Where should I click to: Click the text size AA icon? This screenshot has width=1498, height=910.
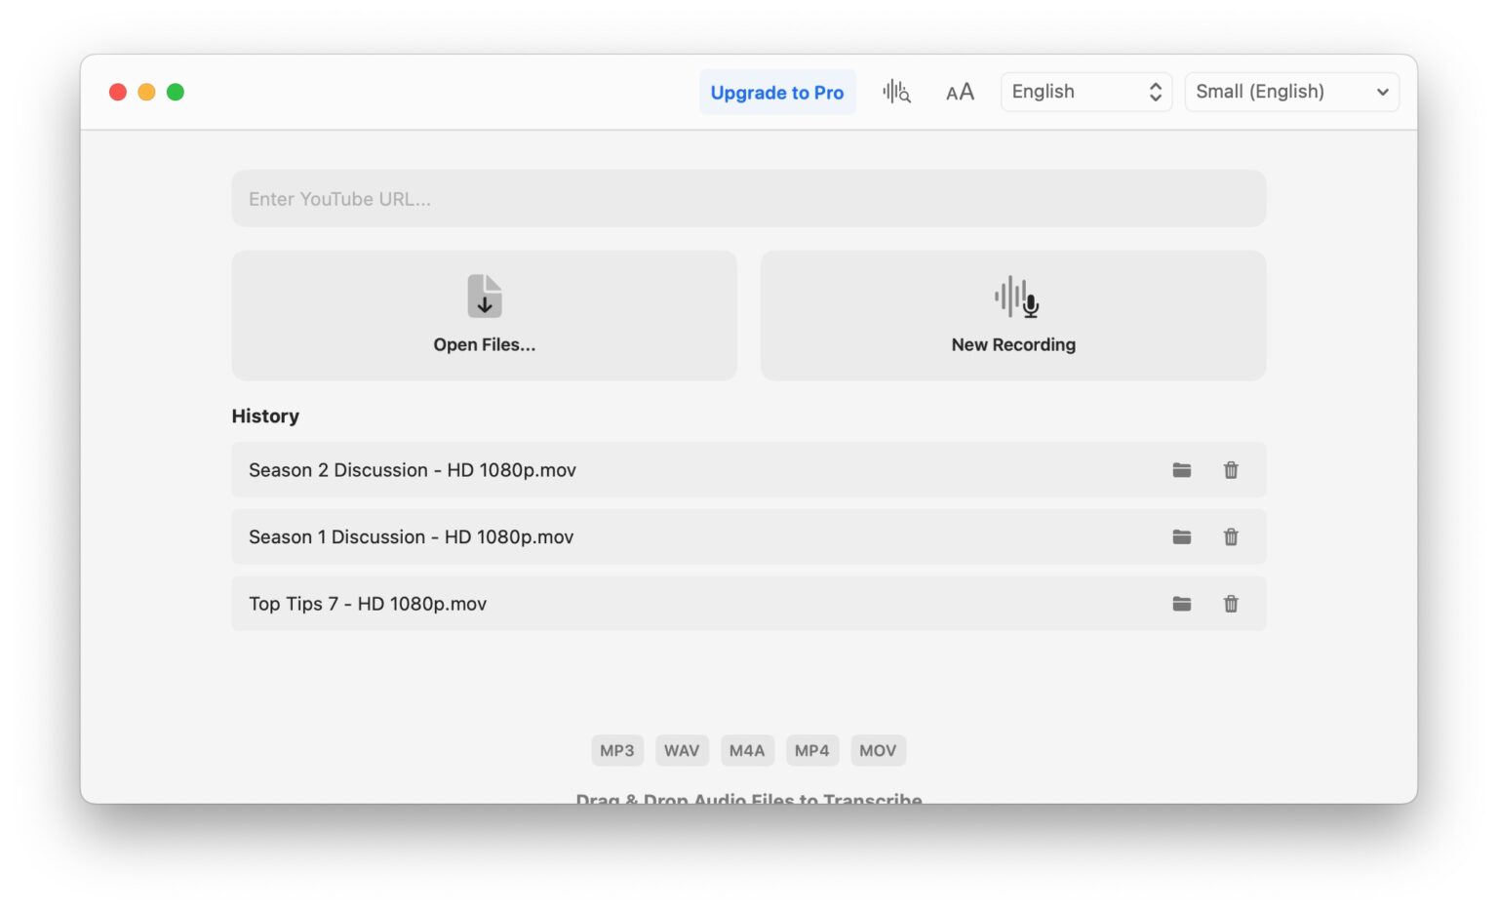tap(959, 91)
